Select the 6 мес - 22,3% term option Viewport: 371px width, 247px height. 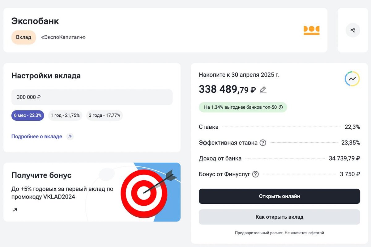(28, 115)
